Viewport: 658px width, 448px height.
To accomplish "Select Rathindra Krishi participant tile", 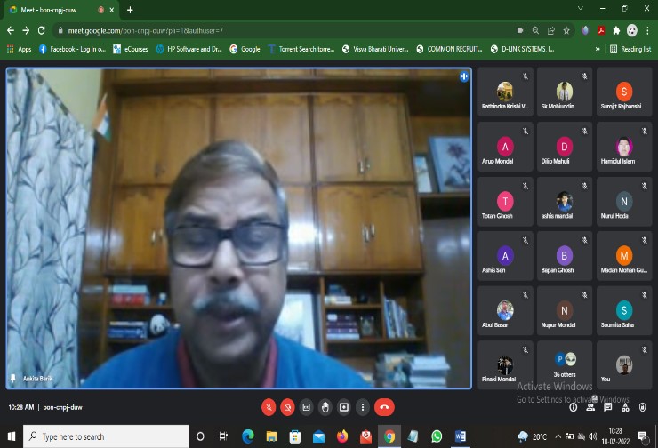I will (x=505, y=92).
